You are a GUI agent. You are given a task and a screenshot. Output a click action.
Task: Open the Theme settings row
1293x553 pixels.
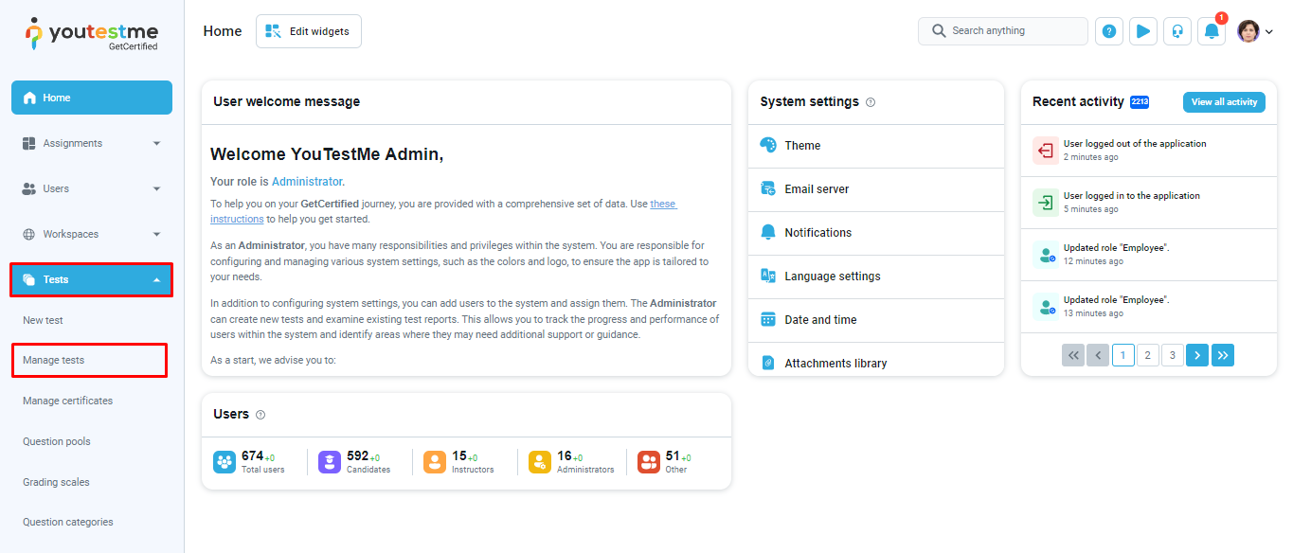[875, 146]
